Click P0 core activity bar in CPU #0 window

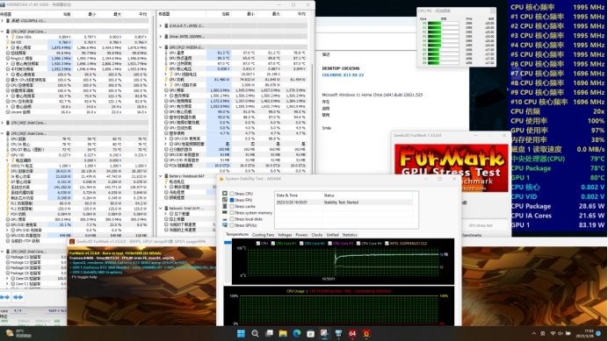coord(443,23)
